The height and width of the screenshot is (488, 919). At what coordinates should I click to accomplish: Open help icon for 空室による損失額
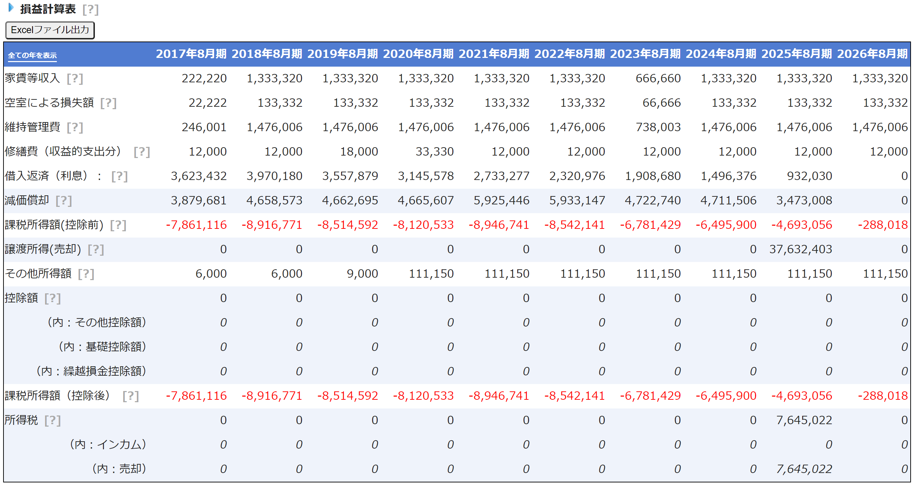[108, 103]
